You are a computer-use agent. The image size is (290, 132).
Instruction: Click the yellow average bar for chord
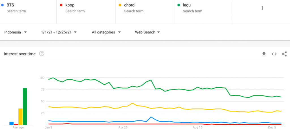(20, 116)
